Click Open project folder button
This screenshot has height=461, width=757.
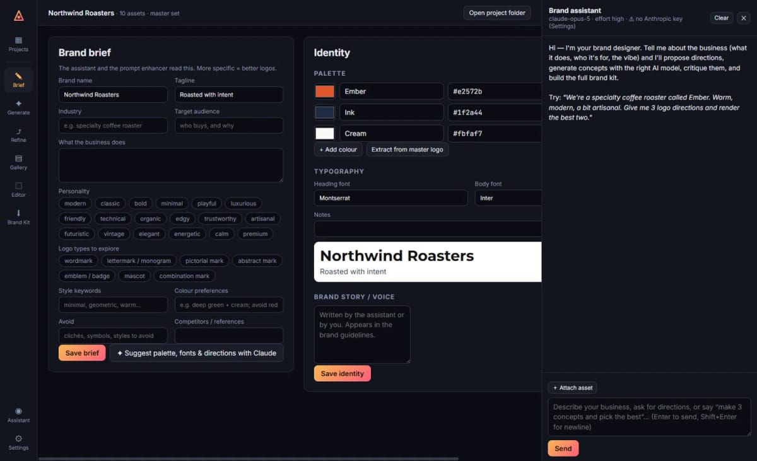(x=497, y=13)
